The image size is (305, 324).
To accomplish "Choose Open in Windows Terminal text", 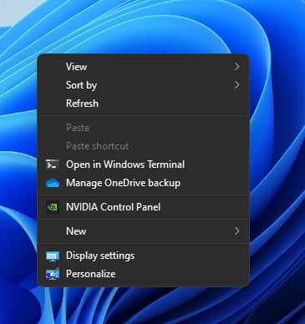I will 125,165.
